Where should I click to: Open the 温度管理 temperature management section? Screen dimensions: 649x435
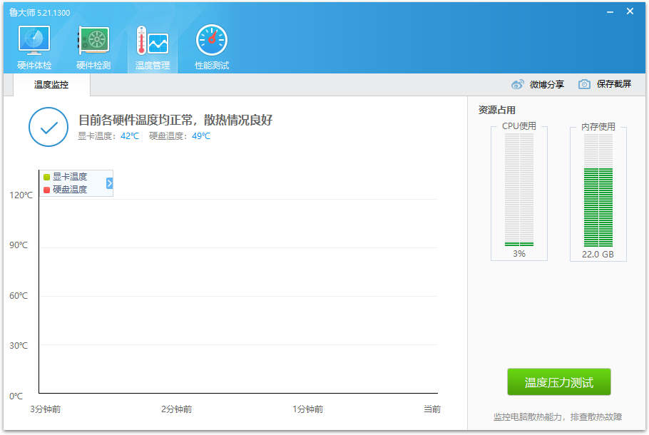point(151,44)
